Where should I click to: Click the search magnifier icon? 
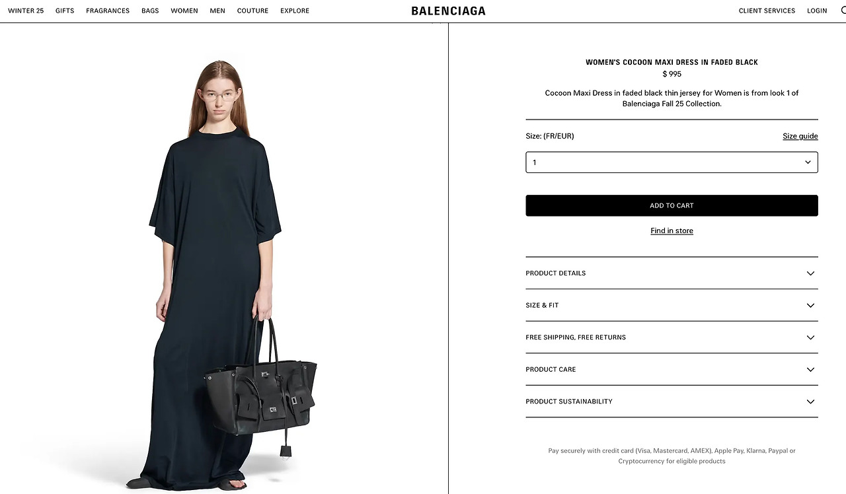click(843, 11)
